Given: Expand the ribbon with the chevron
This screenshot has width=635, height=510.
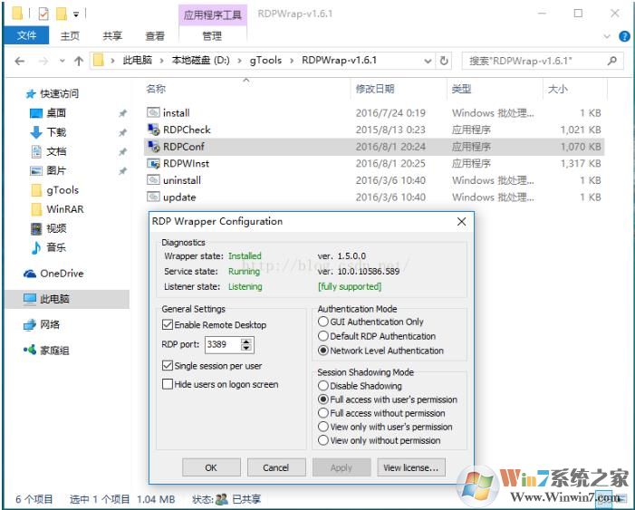Looking at the screenshot, I should coord(608,36).
